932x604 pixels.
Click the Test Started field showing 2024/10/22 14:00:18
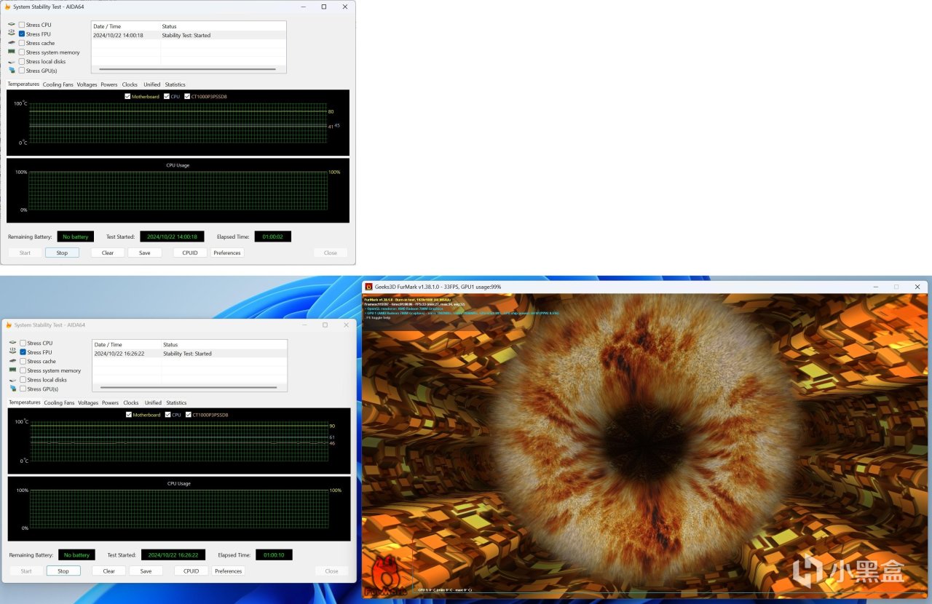172,237
